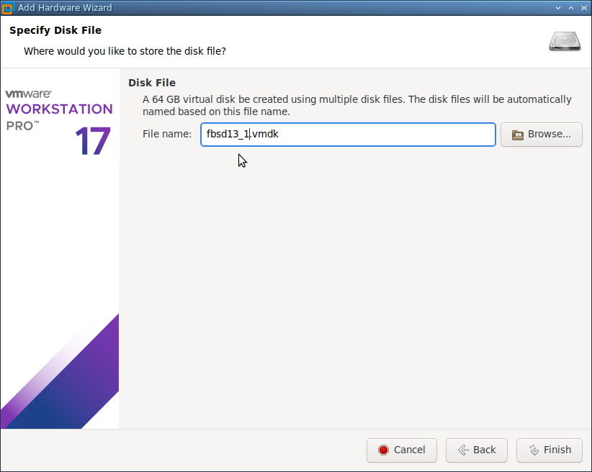Screen dimensions: 592x472
Task: Maximize the window using the up chevron
Action: click(571, 8)
